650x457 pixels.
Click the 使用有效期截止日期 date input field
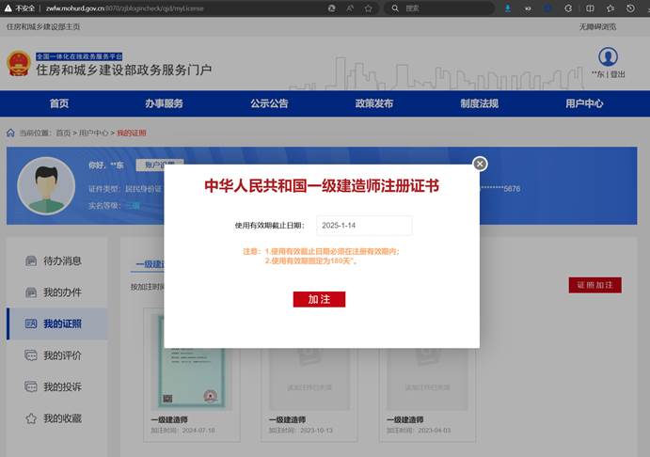[x=363, y=226]
